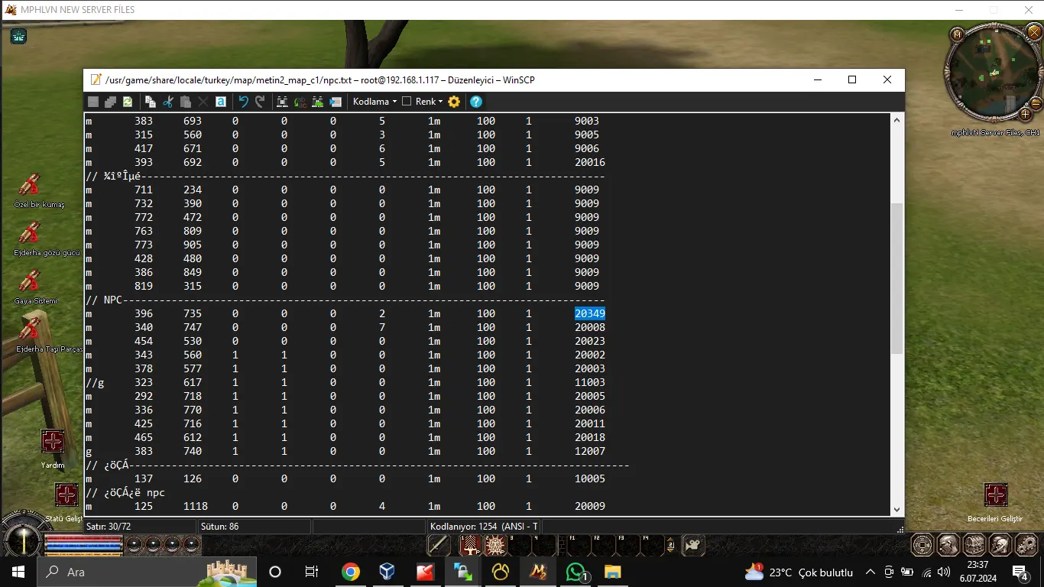Click the weather widget 23°C Çok bulutlu
Screen dimensions: 1044x587
click(799, 572)
